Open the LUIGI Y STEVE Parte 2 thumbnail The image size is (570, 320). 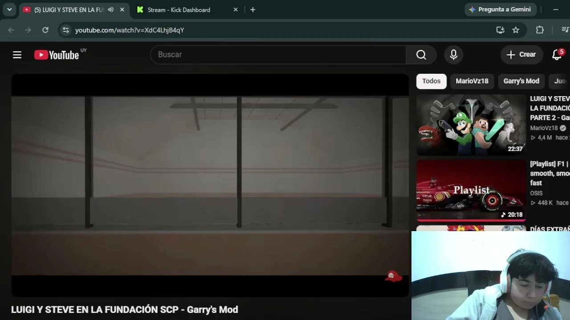(471, 125)
